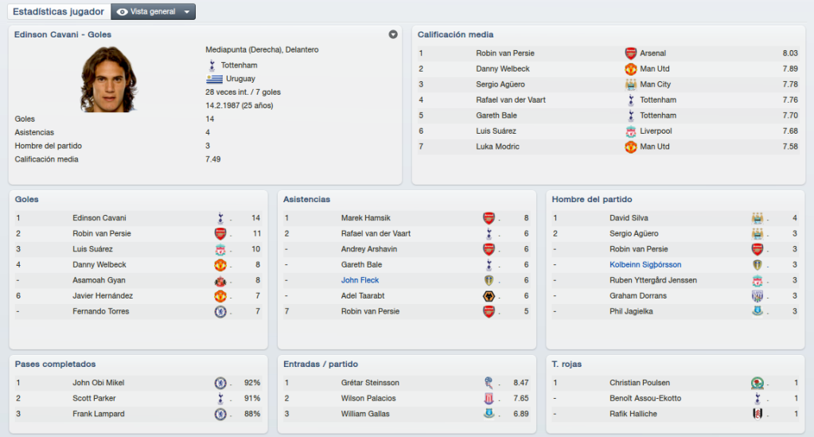814x437 pixels.
Task: Expand the Edinson Cavani panel options arrow
Action: click(393, 34)
